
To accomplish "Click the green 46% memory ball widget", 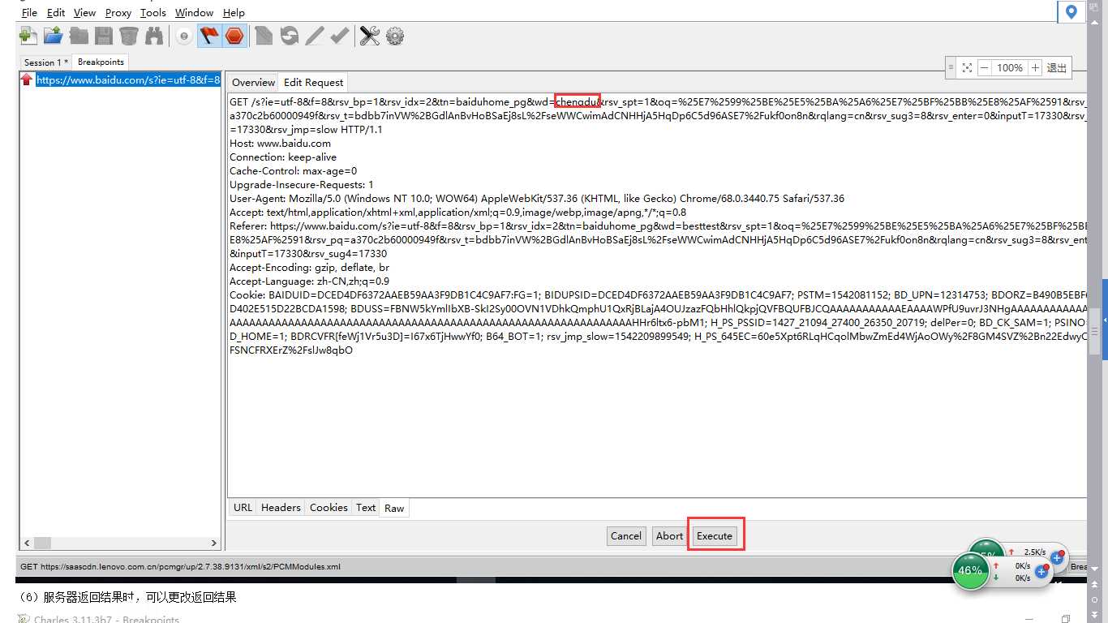I will click(970, 570).
